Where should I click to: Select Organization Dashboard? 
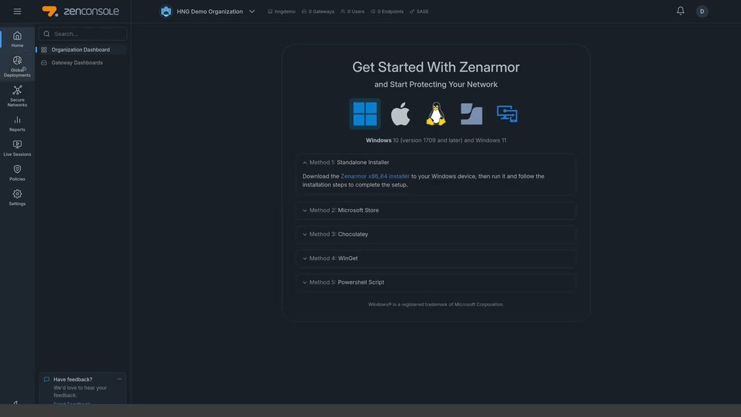click(82, 49)
